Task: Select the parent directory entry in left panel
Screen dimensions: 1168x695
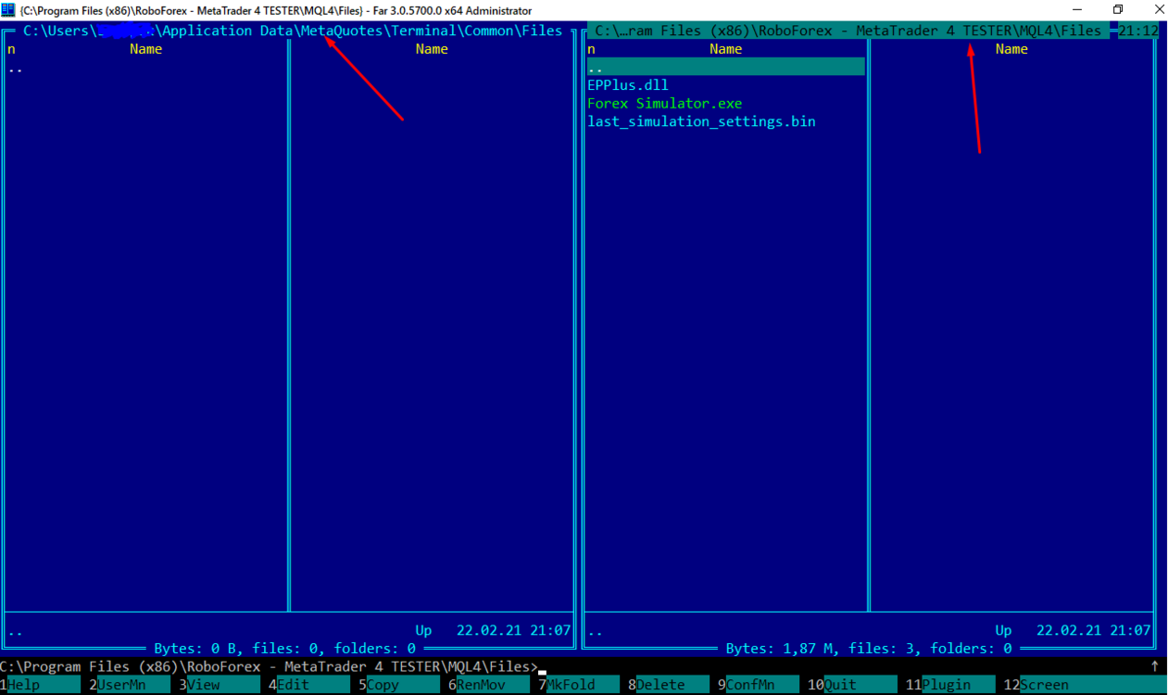Action: (x=16, y=68)
